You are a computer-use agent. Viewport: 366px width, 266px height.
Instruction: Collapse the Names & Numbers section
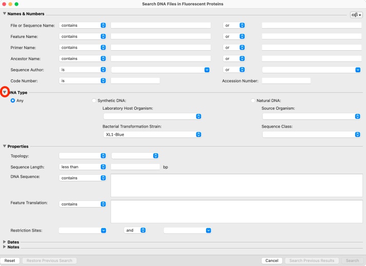pos(5,13)
